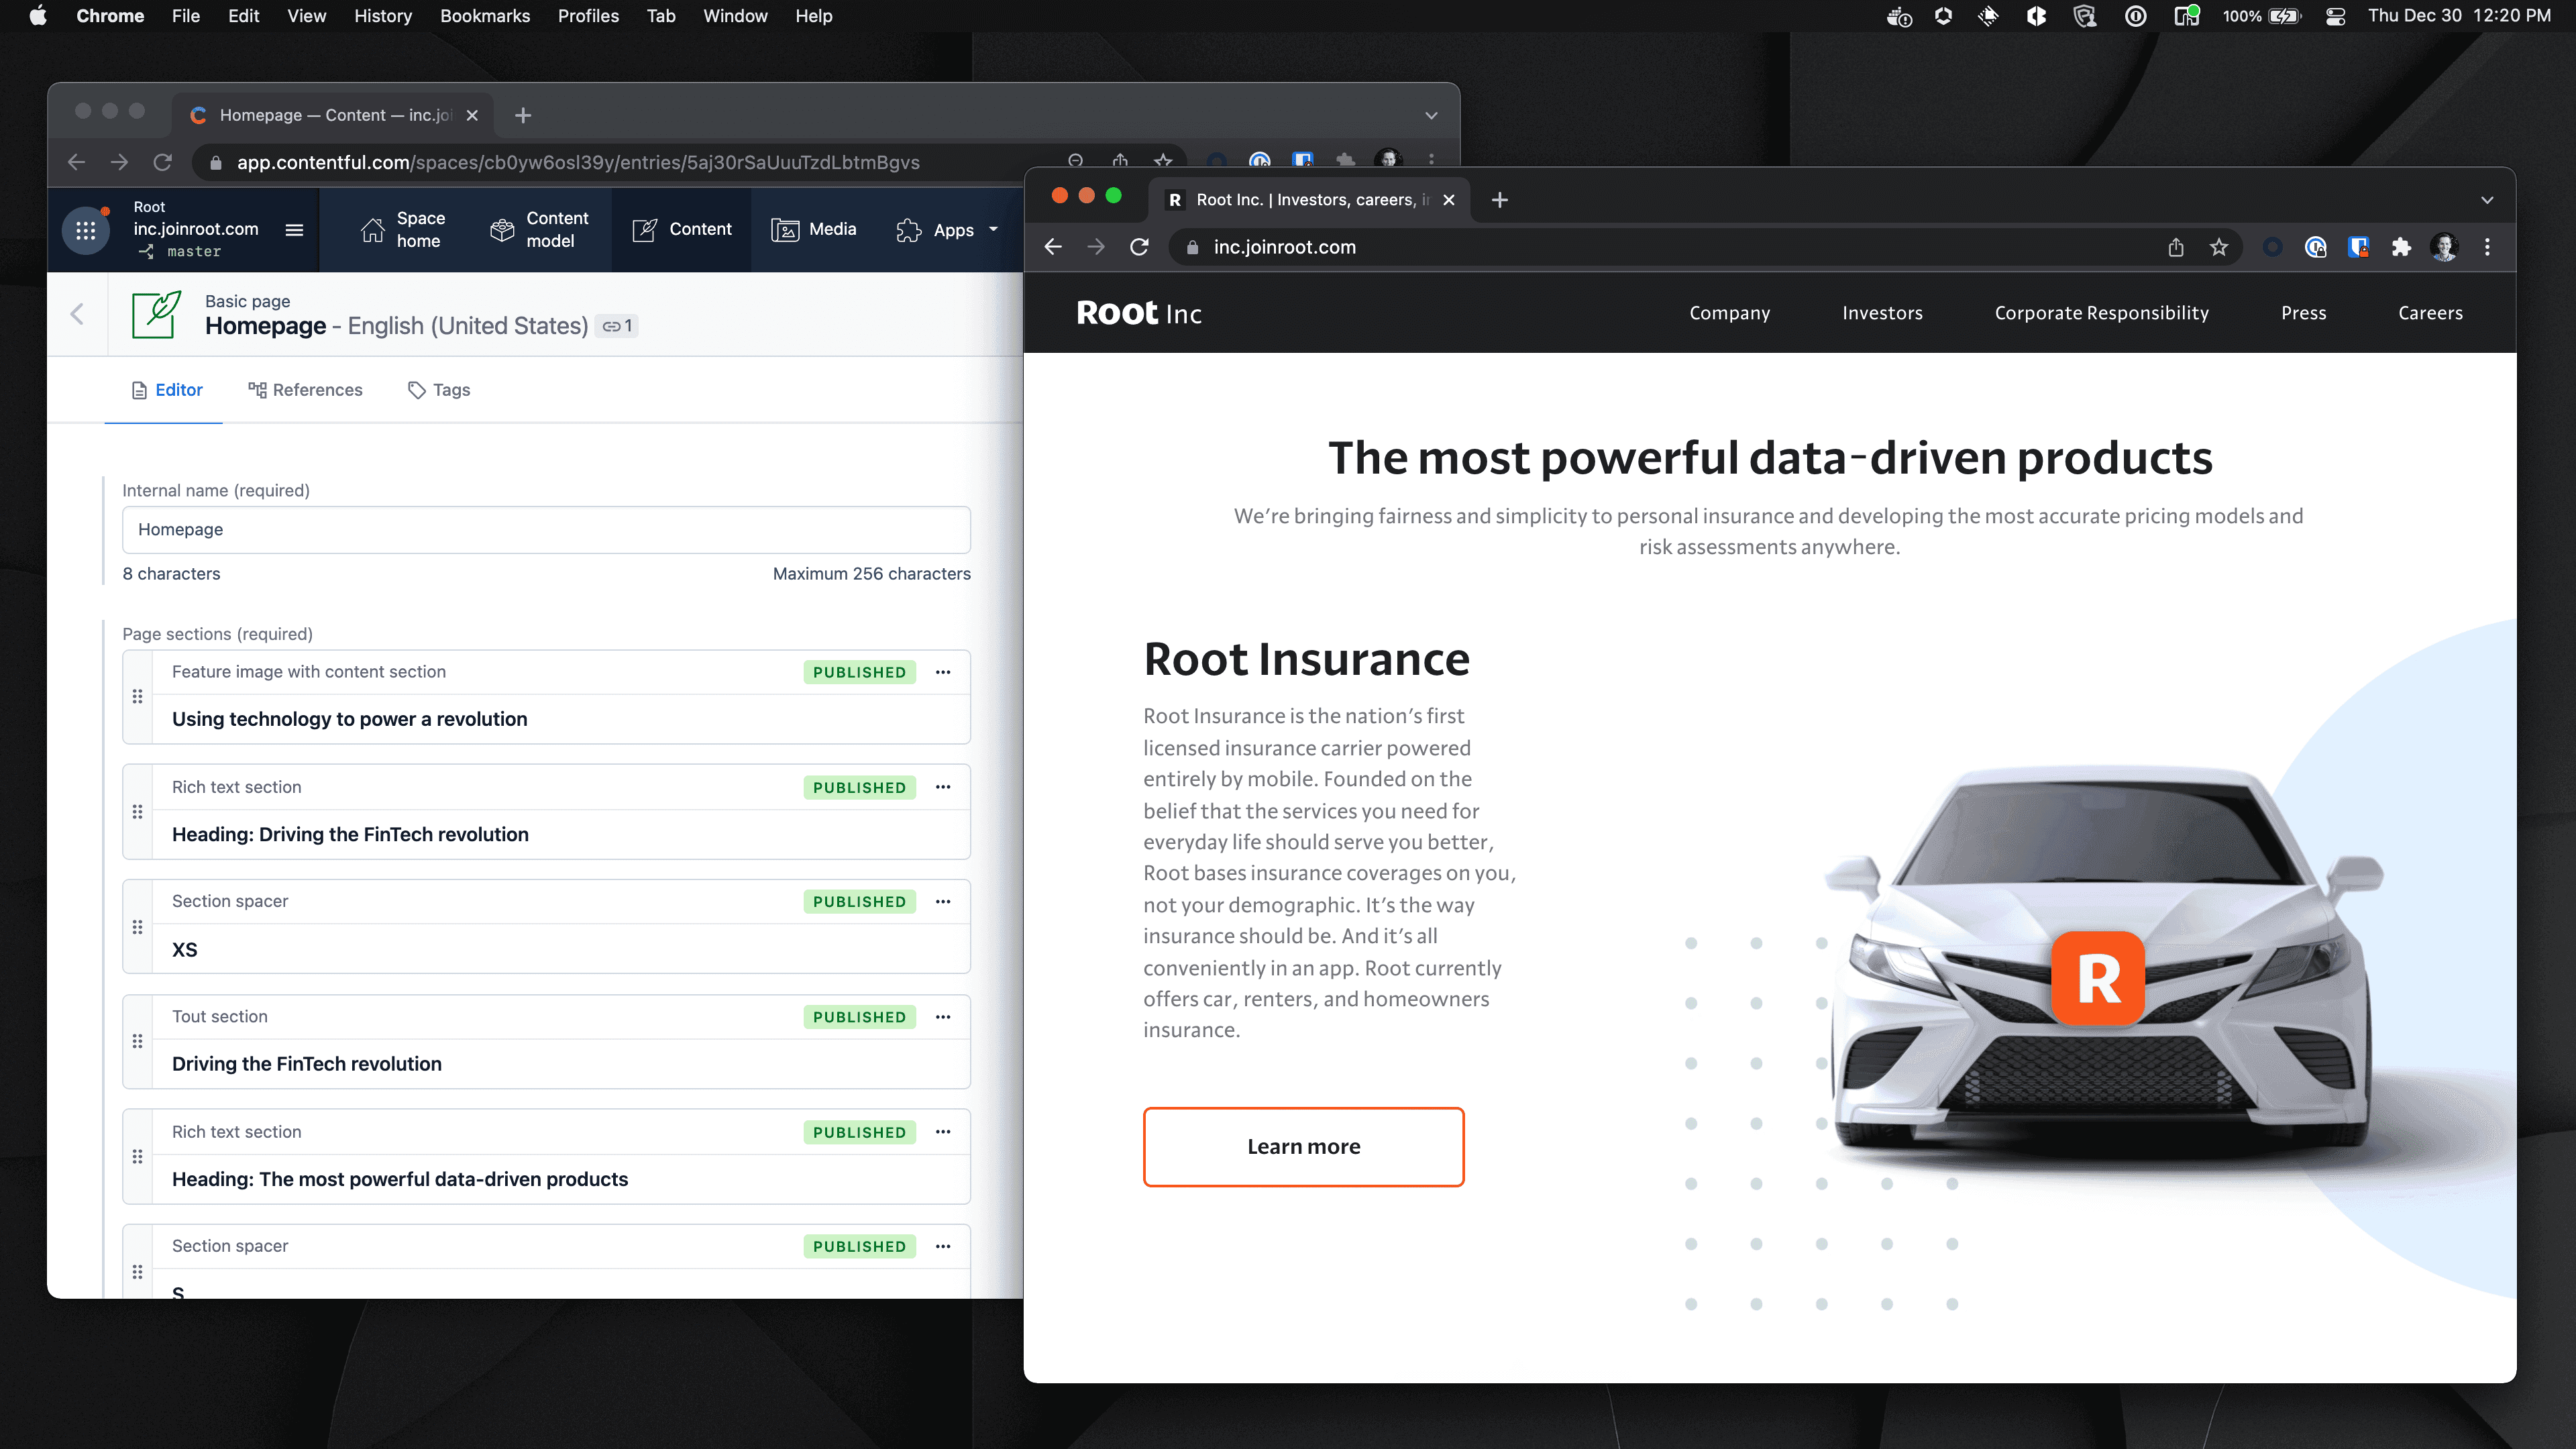The width and height of the screenshot is (2576, 1449).
Task: Expand tab search chevron in Root Inc window
Action: (x=2487, y=200)
